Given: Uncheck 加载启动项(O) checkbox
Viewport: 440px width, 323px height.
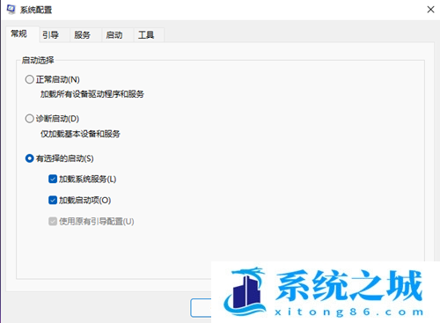Looking at the screenshot, I should (53, 201).
